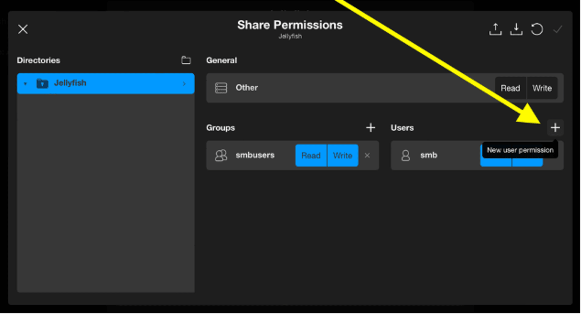Remove the smbusers group permission
The image size is (581, 314).
tap(367, 155)
